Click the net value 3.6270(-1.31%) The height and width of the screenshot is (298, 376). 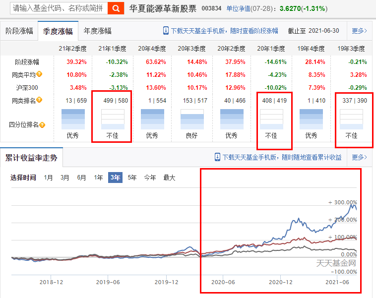[x=304, y=8]
